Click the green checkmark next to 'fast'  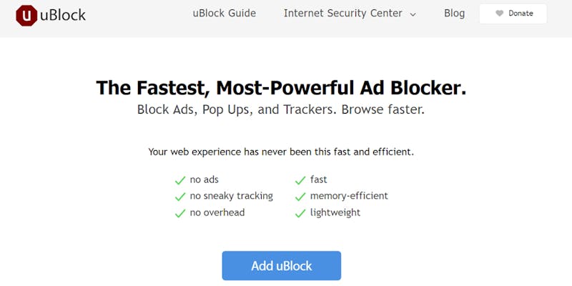click(x=300, y=180)
